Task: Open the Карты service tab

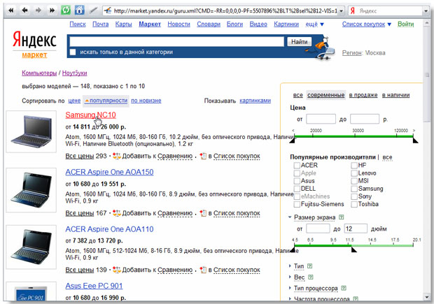Action: click(x=123, y=24)
